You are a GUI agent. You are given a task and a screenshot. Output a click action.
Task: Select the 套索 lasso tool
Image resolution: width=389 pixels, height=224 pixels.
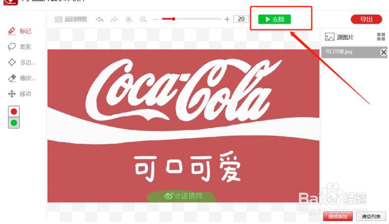click(x=20, y=46)
